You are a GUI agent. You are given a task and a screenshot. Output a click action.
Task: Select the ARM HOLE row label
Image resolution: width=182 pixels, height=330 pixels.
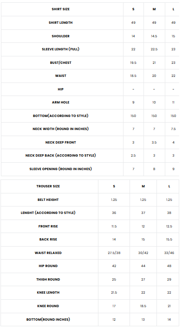tap(61, 102)
